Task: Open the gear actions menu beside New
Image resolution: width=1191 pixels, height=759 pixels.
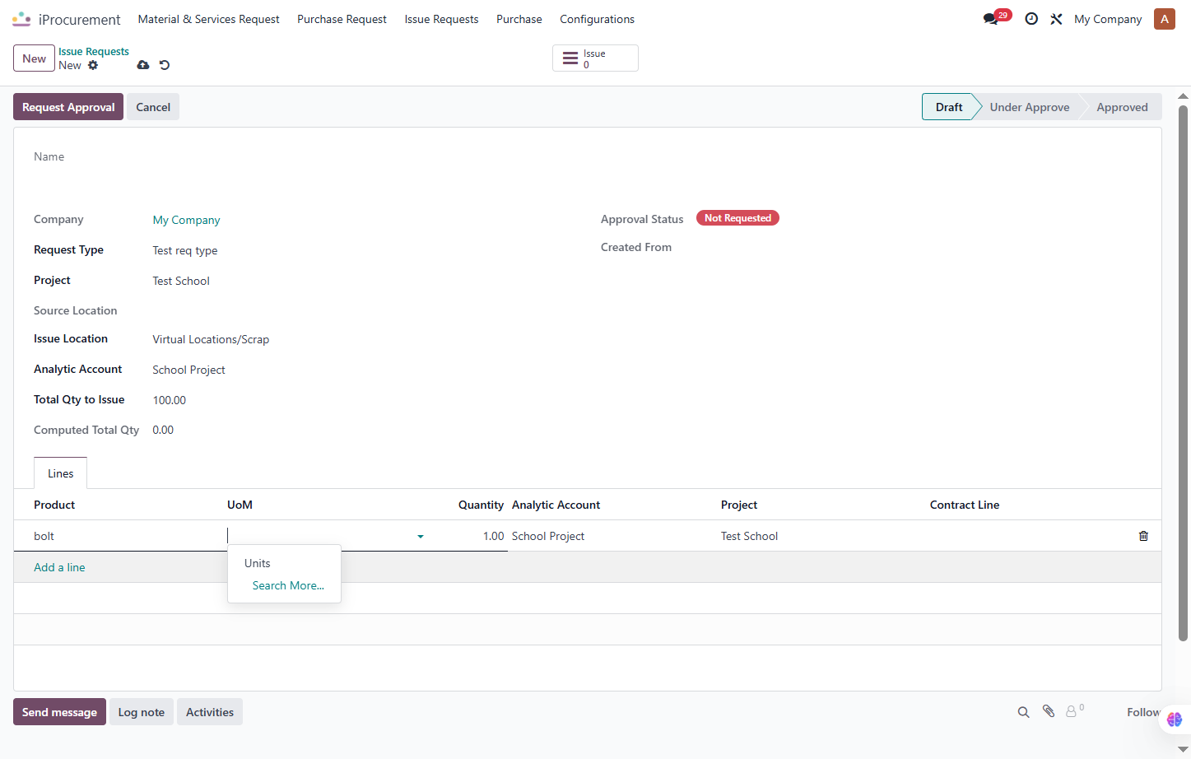Action: pyautogui.click(x=93, y=65)
